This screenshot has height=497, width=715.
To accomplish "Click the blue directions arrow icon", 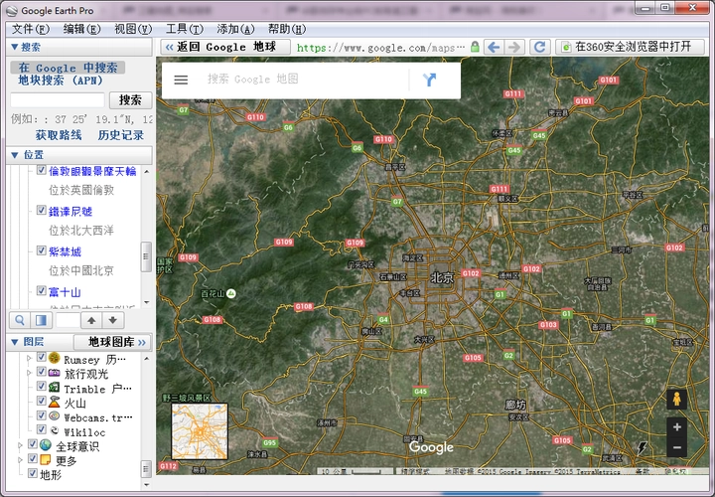I will tap(430, 80).
